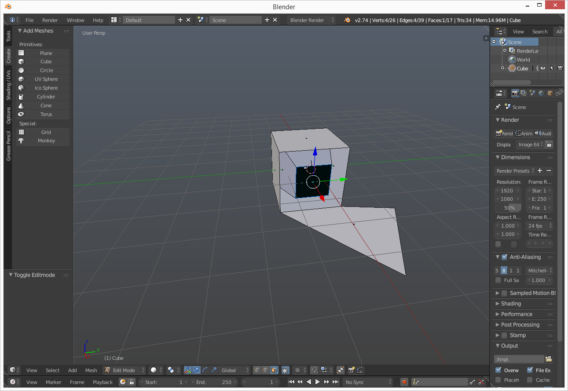The height and width of the screenshot is (391, 568).
Task: Switch to the Shading / UVs tab
Action: [8, 85]
